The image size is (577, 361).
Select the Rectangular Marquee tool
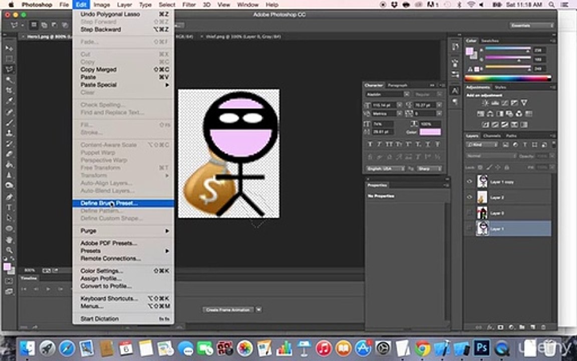click(9, 59)
